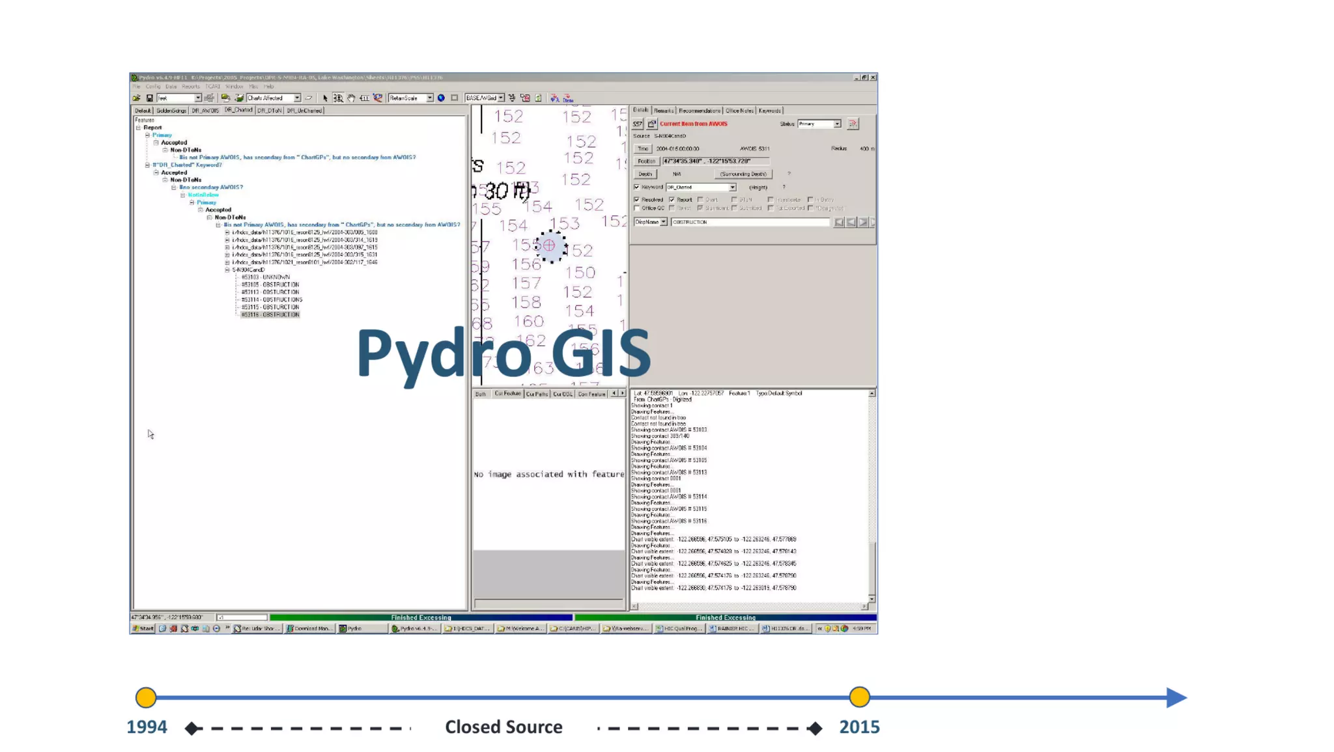Click the Time button
The image size is (1334, 752).
pyautogui.click(x=643, y=149)
